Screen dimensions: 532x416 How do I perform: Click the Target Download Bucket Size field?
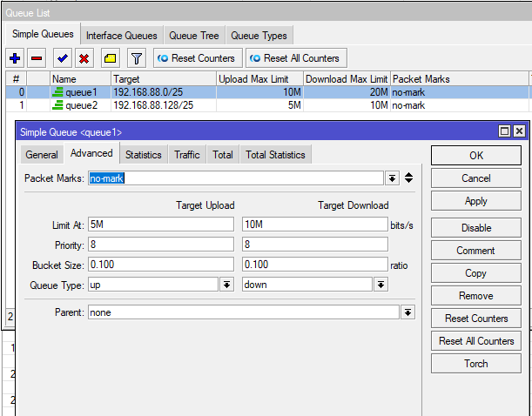click(x=314, y=265)
